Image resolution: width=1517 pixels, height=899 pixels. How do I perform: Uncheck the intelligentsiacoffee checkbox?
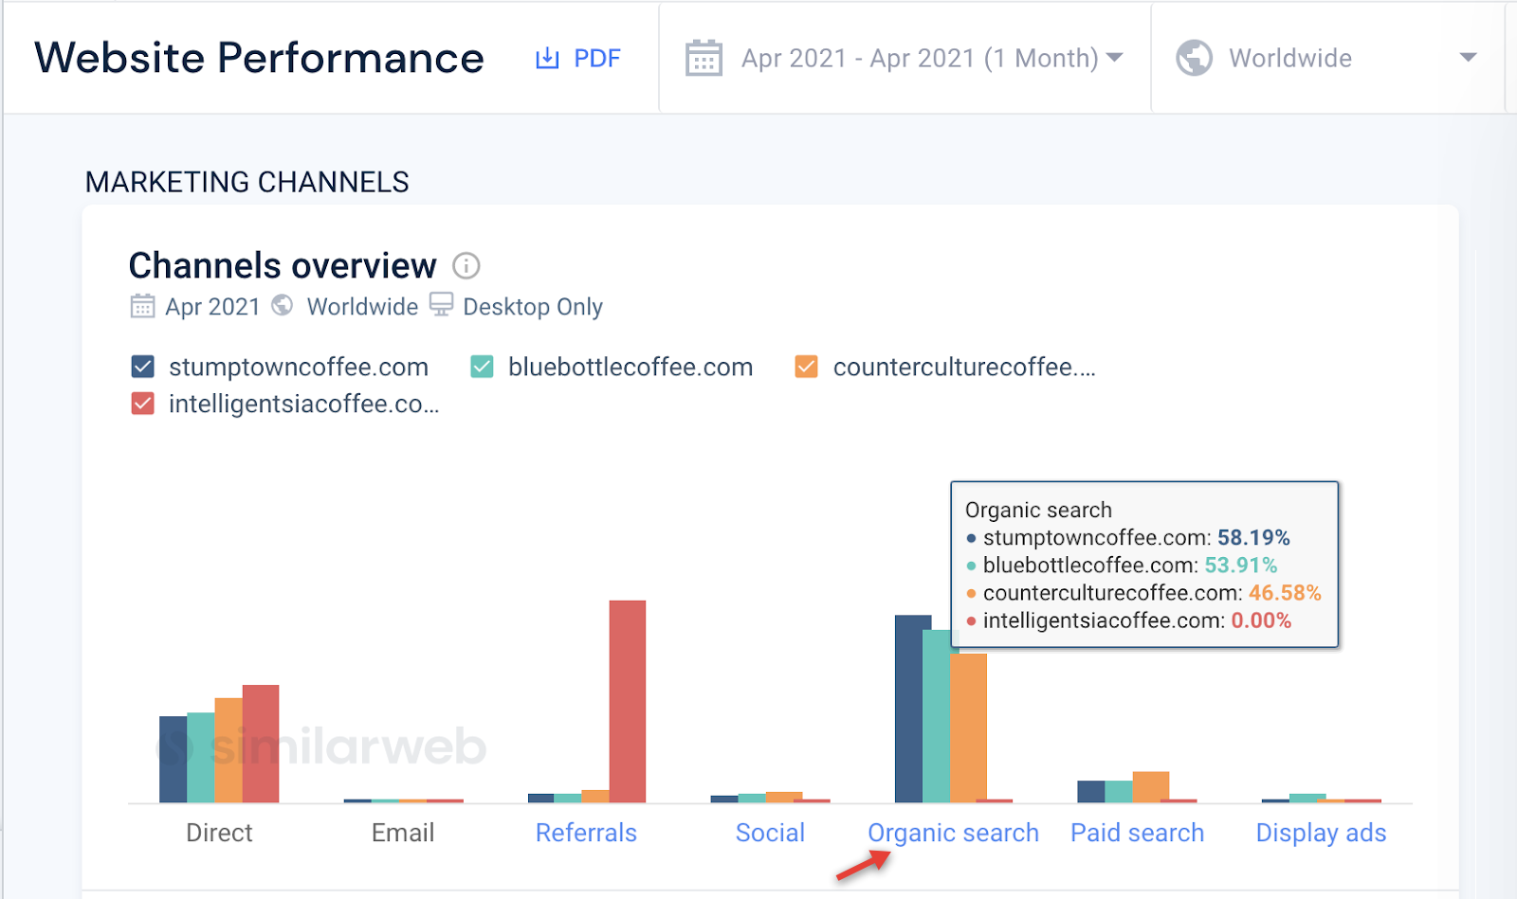pos(143,404)
